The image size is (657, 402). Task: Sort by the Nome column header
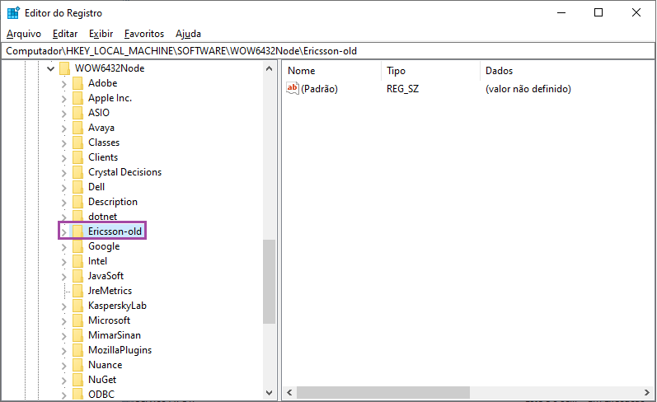[x=331, y=71]
